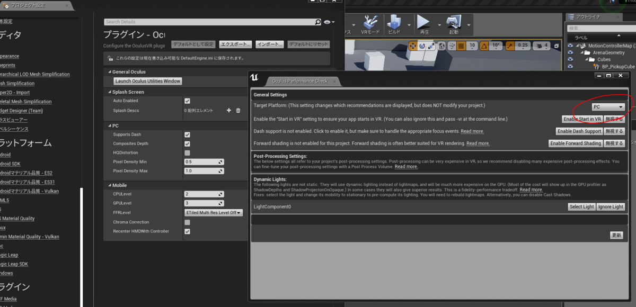Screen dimensions: 636x307
Task: Toggle world/local coordinate globe icon
Action: click(x=442, y=46)
